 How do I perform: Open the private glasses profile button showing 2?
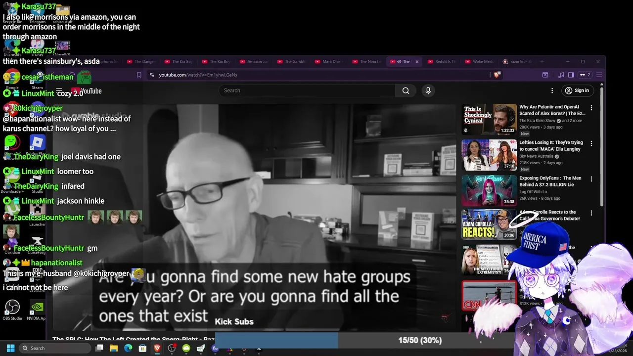pos(585,75)
